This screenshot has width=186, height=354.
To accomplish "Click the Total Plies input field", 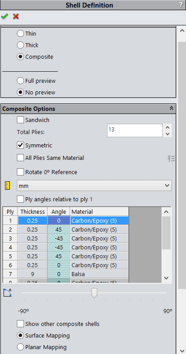I will coord(135,130).
